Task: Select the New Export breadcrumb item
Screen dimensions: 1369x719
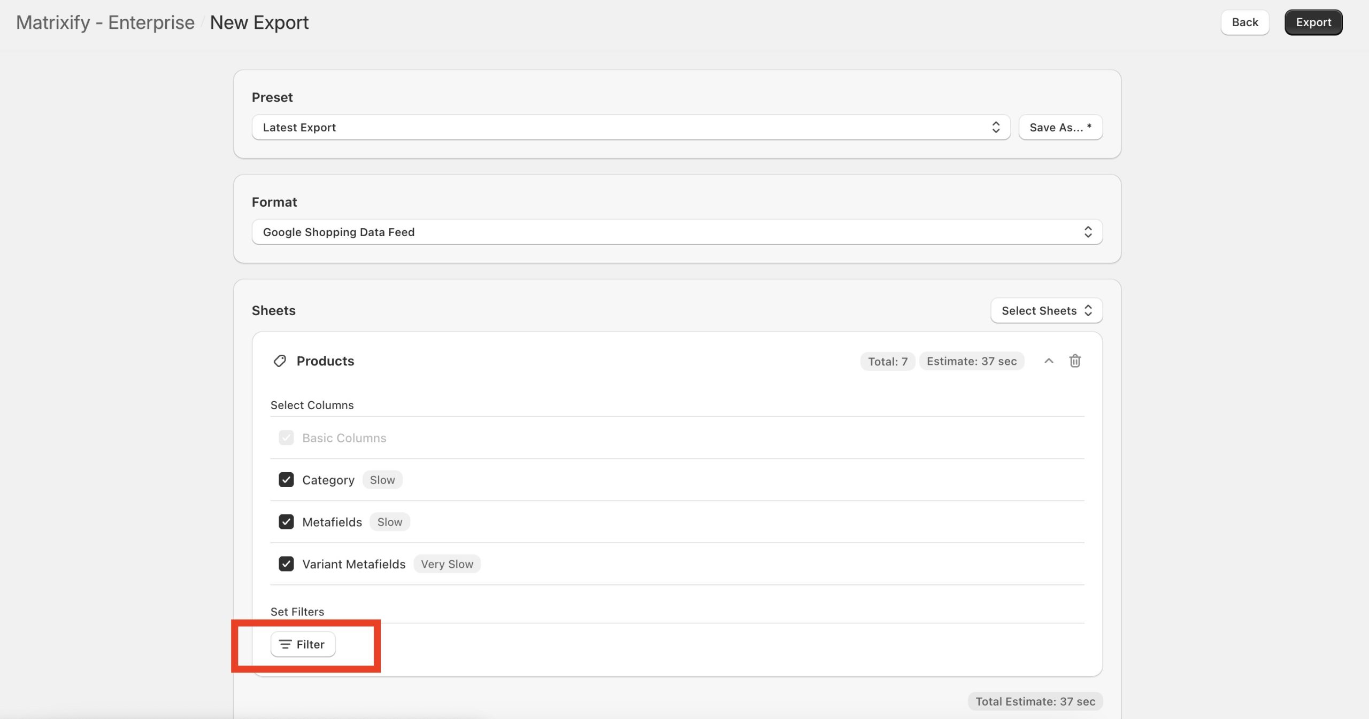Action: 259,22
